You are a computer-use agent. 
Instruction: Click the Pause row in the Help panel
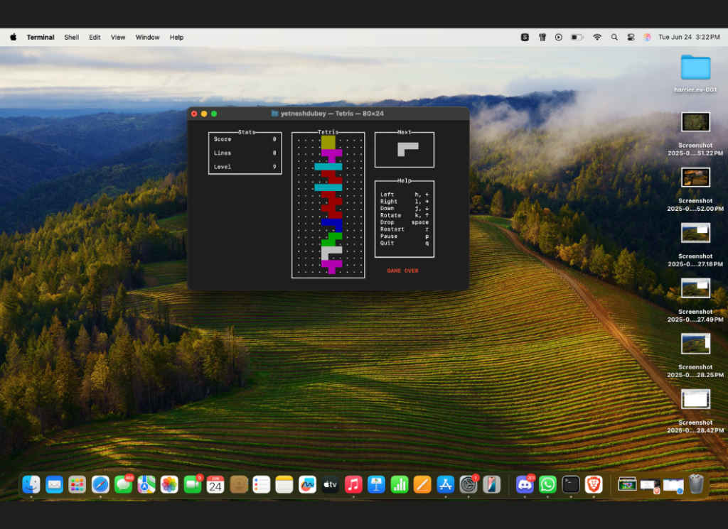pos(405,236)
